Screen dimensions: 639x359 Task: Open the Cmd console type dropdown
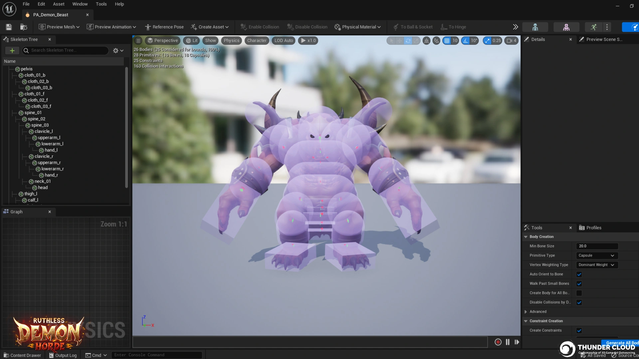(96, 355)
